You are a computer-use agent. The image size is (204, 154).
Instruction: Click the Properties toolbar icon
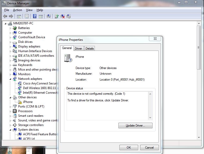pyautogui.click(x=27, y=16)
